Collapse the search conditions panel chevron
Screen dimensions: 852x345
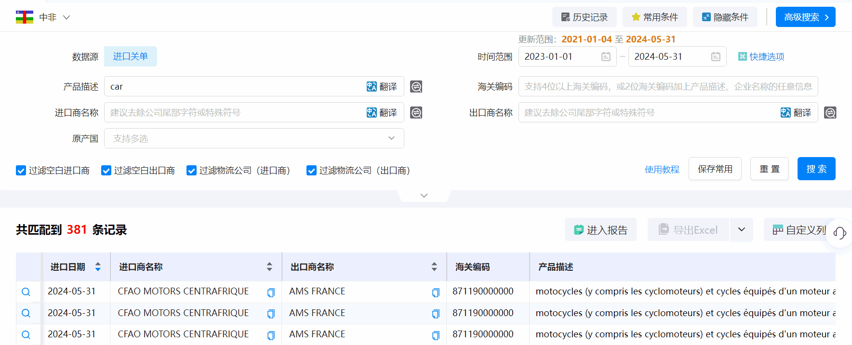[424, 196]
